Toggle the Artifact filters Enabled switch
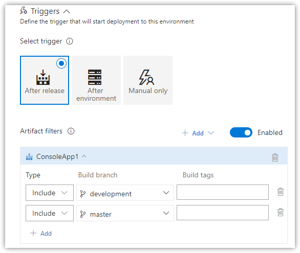This screenshot has height=253, width=300. (x=241, y=132)
